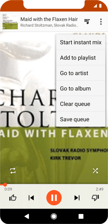Tap the Maid with the Flaxen Hair title
The height and width of the screenshot is (224, 108).
point(49,19)
